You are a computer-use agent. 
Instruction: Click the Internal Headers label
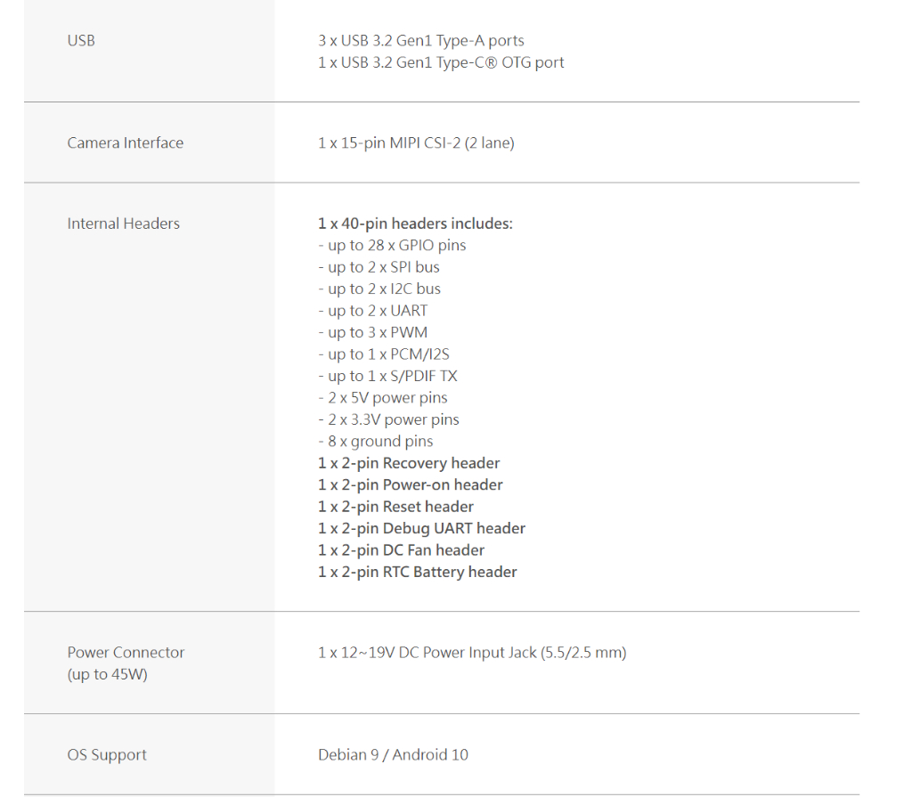(123, 224)
